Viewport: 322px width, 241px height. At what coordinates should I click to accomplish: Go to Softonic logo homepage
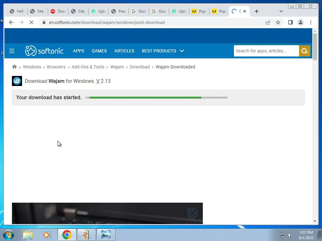[44, 51]
